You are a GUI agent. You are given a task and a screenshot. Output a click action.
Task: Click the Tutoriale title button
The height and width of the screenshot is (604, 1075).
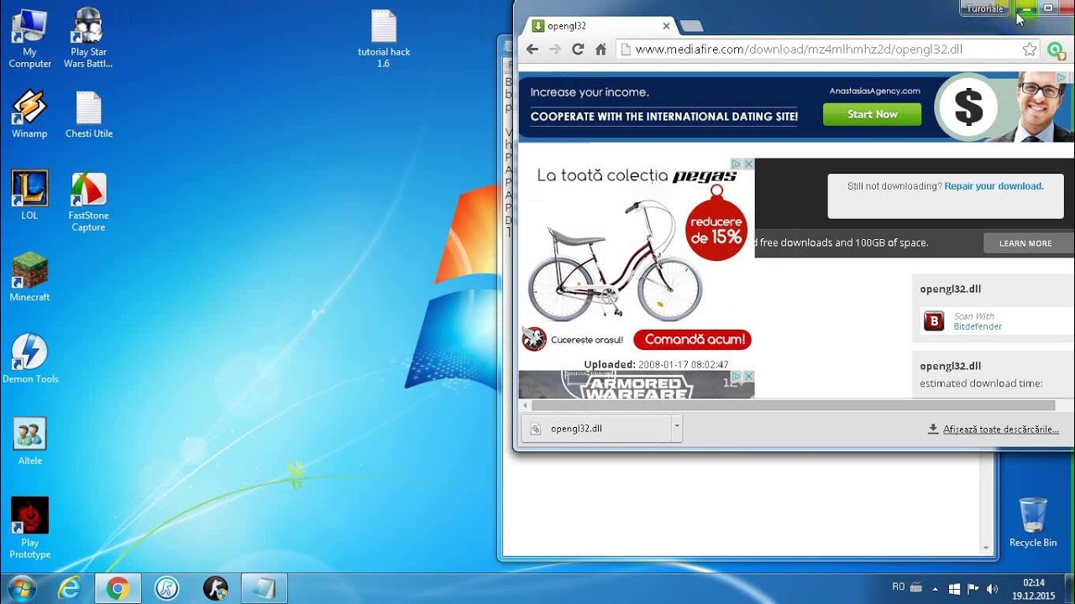[x=984, y=8]
